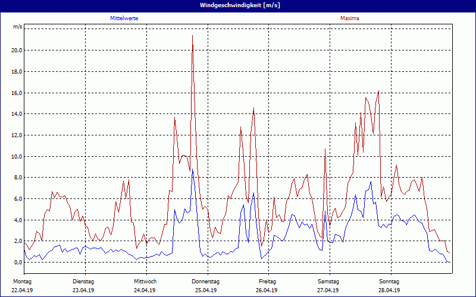Viewport: 476px width, 297px height.
Task: Select the Montag day label
Action: (x=22, y=281)
